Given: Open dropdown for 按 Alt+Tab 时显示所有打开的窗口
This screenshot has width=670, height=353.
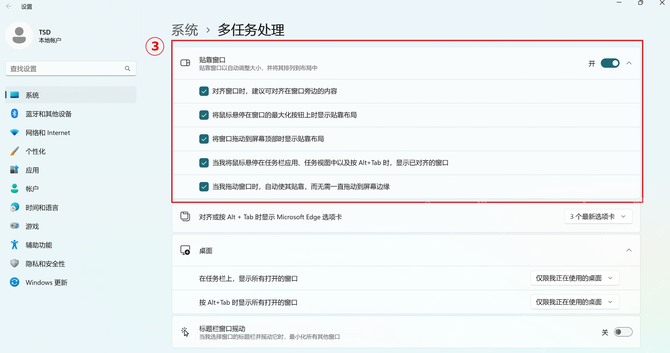Looking at the screenshot, I should 574,302.
